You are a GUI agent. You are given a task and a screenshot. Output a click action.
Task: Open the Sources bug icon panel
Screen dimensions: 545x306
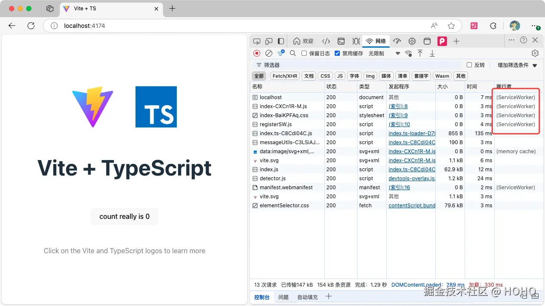(356, 41)
